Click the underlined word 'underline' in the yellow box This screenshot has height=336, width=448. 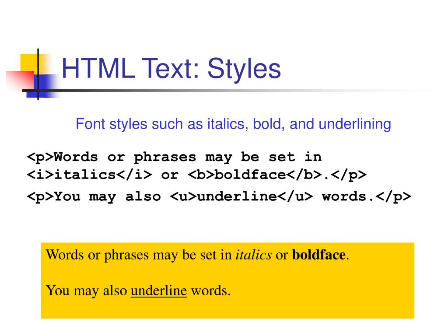click(x=159, y=290)
